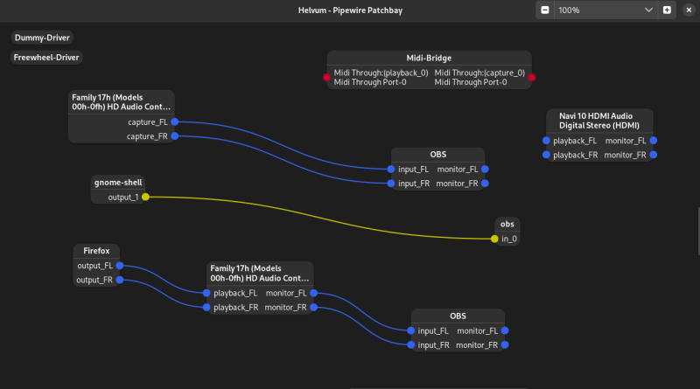
Task: Click the zoom out minus button
Action: 545,10
